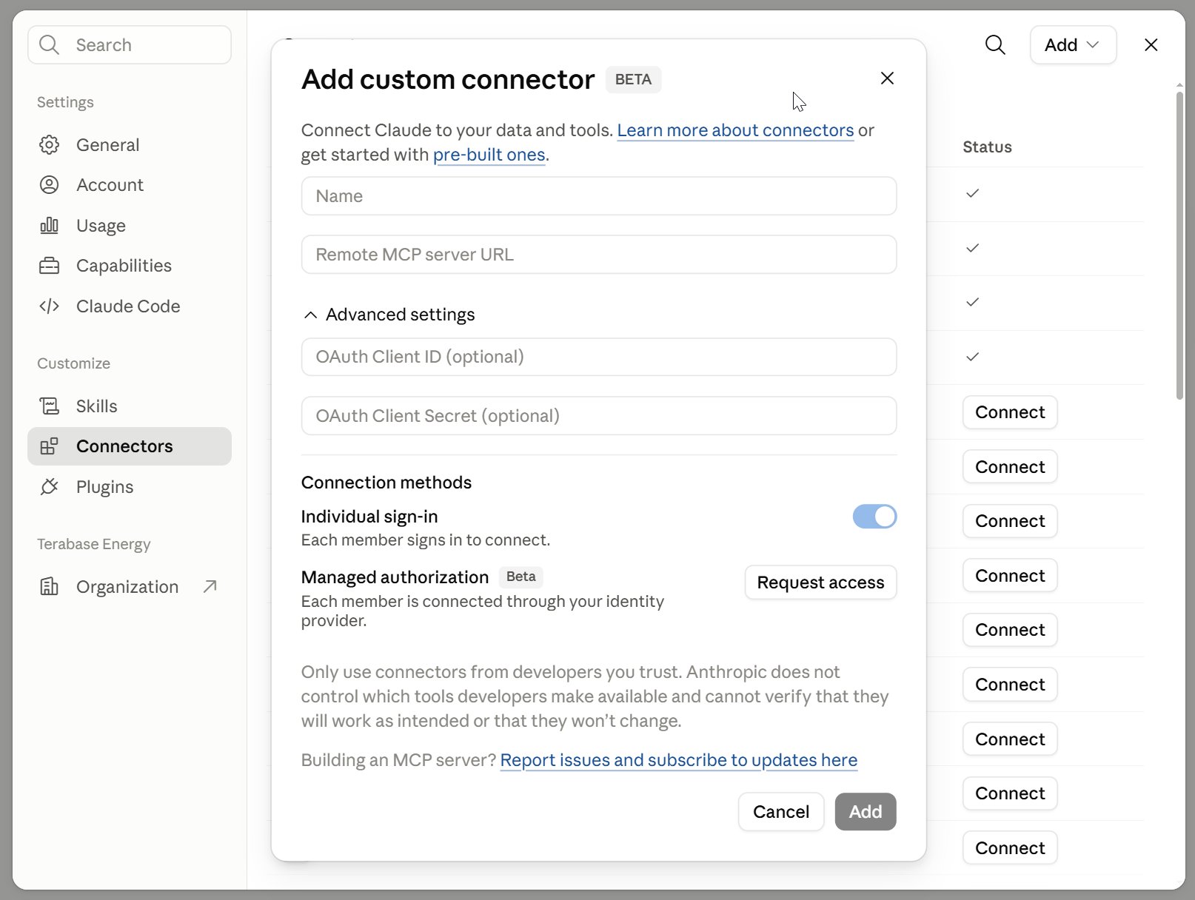Click the Status column header
Screen dimensions: 1195x900
pos(987,147)
